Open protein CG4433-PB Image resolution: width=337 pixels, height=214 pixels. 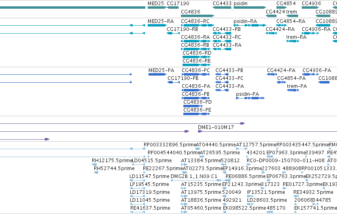pos(229,70)
